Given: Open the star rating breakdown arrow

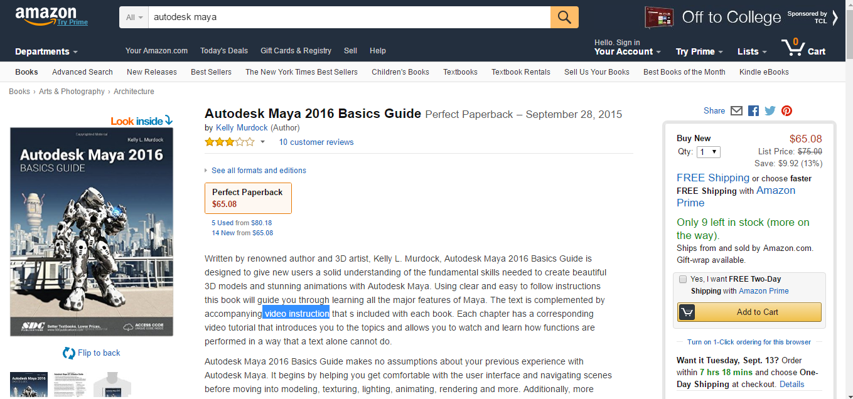Looking at the screenshot, I should click(262, 142).
